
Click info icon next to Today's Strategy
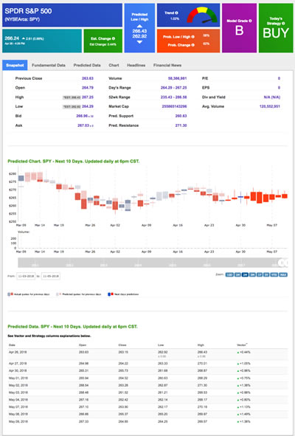pos(283,24)
